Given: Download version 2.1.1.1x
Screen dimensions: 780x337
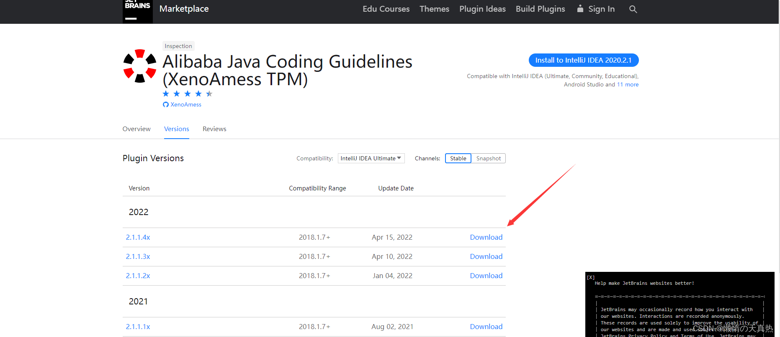Looking at the screenshot, I should coord(486,327).
